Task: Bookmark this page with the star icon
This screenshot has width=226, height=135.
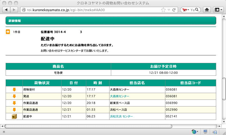Action: pos(163,10)
